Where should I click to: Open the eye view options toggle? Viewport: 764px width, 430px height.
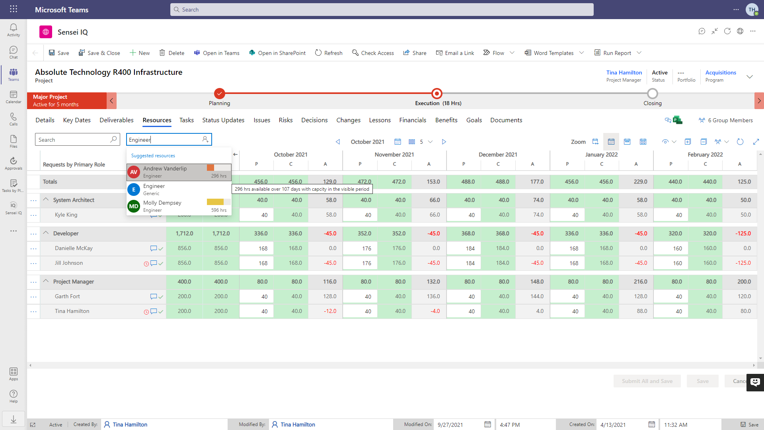pyautogui.click(x=665, y=142)
